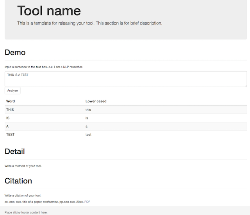This screenshot has height=215, width=250.
Task: Click the sticky footer text
Action: tap(26, 212)
